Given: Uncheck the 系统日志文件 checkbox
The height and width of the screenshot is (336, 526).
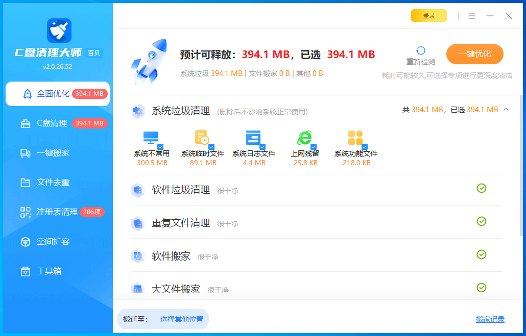Looking at the screenshot, I should coord(262,147).
